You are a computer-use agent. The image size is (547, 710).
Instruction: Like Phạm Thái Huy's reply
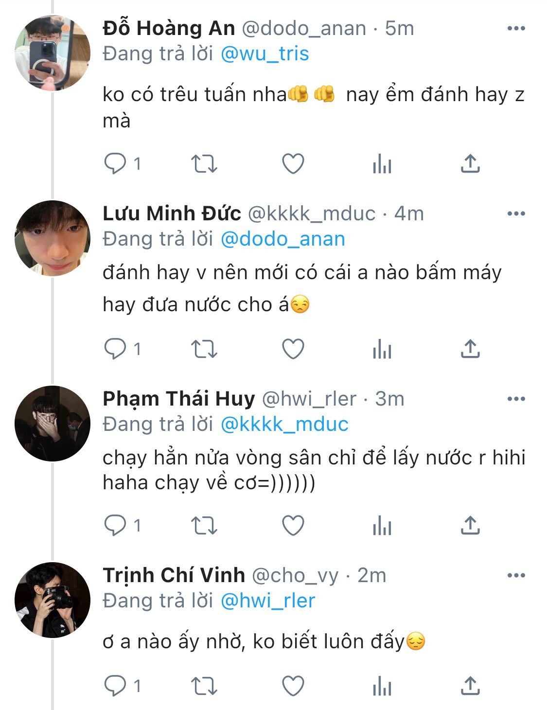click(x=293, y=526)
